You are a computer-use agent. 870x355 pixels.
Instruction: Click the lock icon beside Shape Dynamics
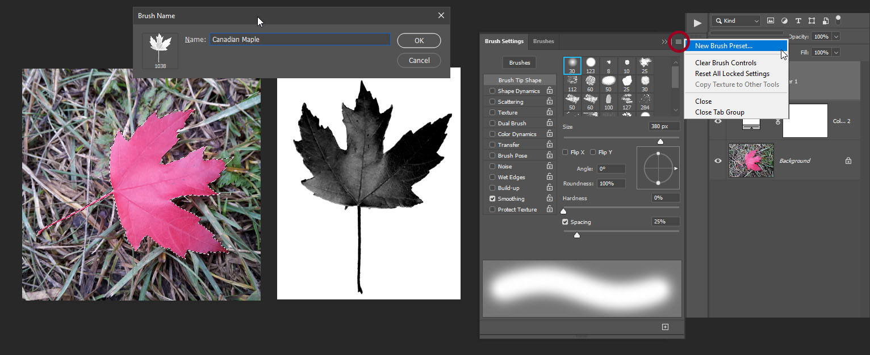[549, 91]
